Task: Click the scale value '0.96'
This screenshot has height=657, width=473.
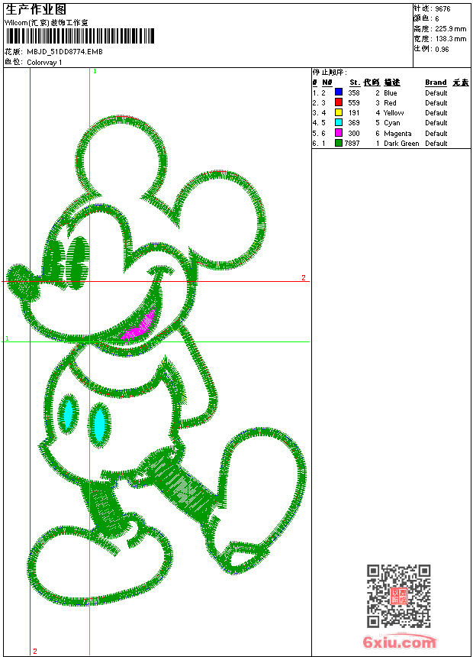Action: click(x=442, y=49)
